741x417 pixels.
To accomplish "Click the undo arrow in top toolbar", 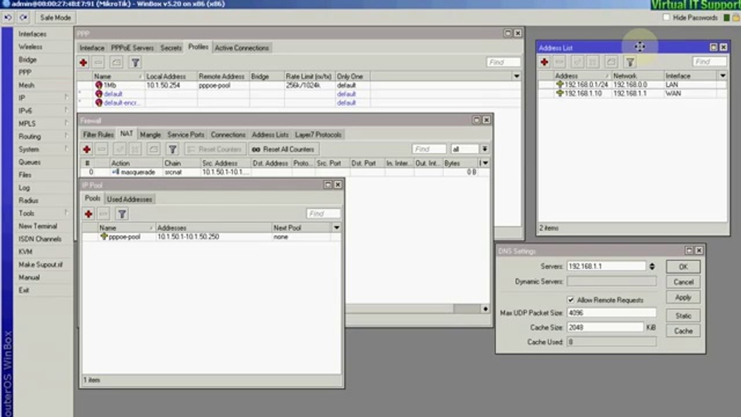I will (x=9, y=17).
